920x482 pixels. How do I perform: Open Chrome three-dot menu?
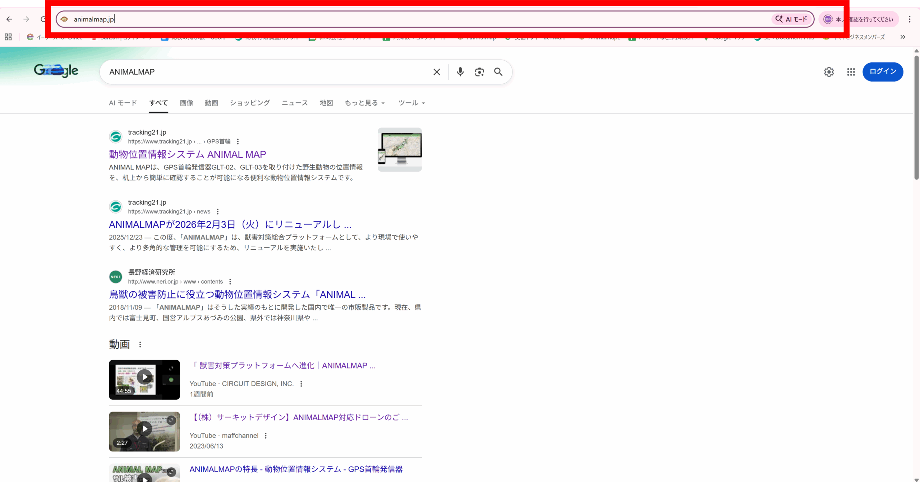[910, 19]
